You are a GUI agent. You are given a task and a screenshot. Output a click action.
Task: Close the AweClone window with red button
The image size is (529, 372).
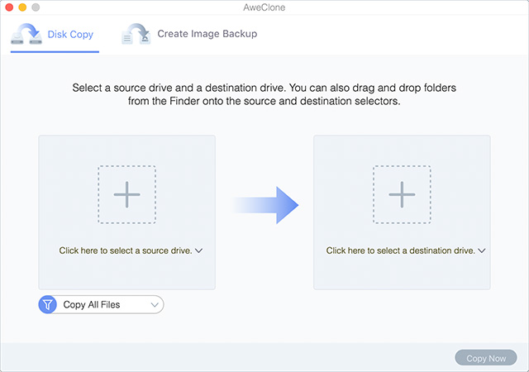[x=9, y=7]
